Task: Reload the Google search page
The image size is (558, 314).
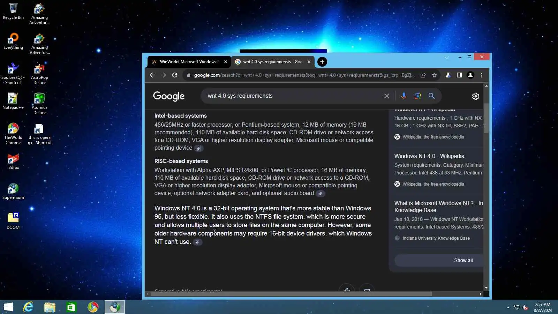Action: pos(175,75)
